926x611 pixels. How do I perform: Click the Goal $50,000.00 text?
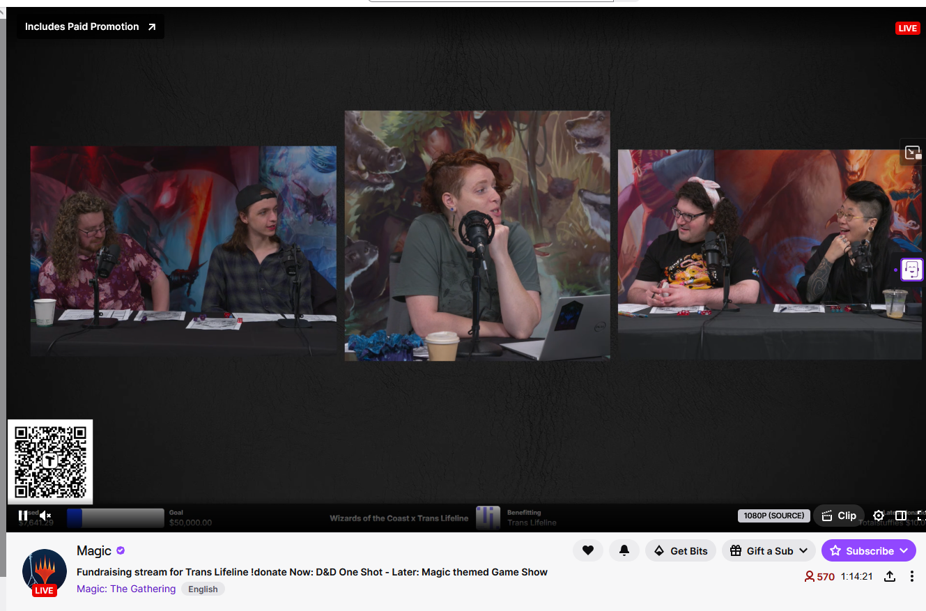click(190, 518)
